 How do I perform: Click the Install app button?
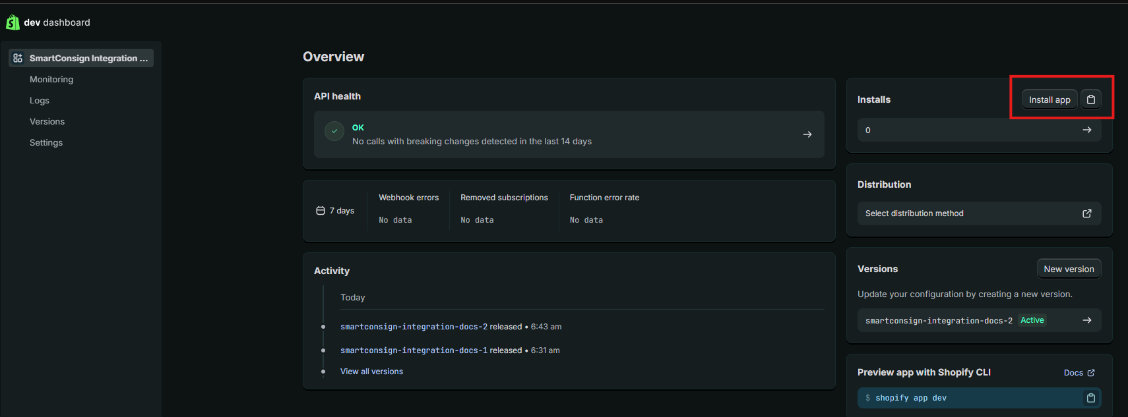(1050, 99)
